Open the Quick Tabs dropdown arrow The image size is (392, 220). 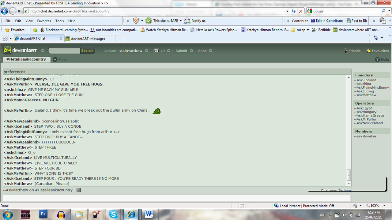point(11,39)
